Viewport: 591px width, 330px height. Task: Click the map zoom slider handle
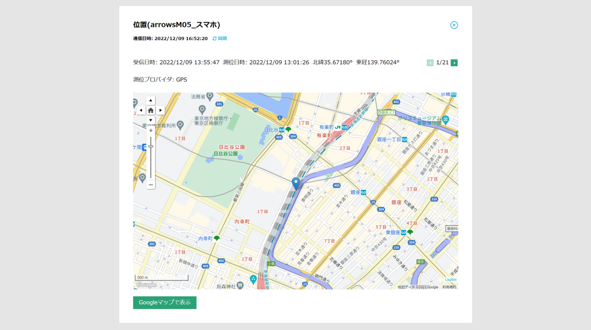(151, 147)
